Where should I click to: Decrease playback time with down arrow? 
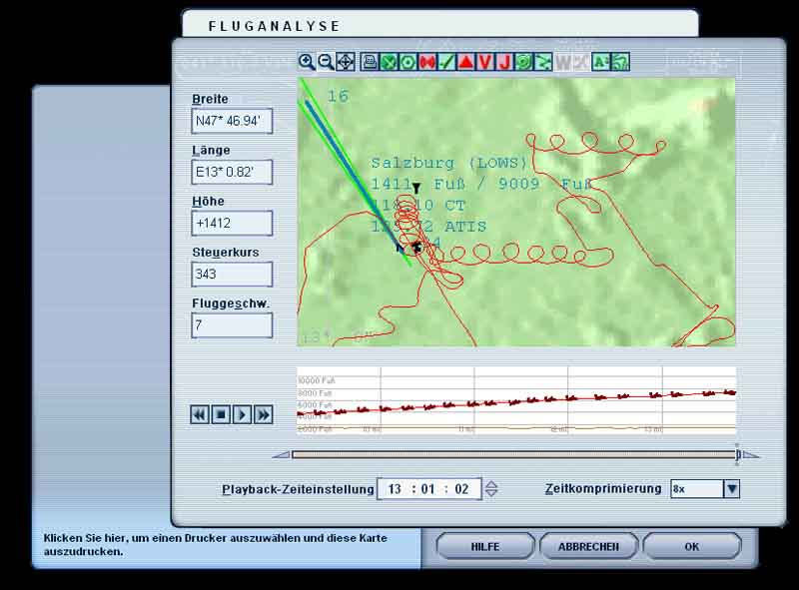pos(491,493)
